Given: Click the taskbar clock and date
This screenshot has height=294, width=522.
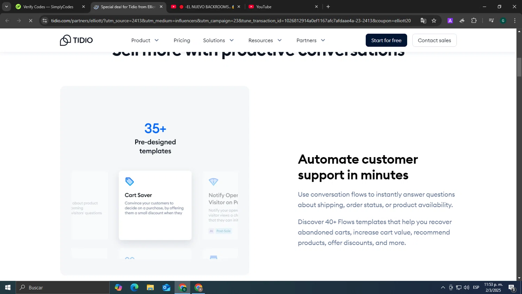Looking at the screenshot, I should [493, 287].
